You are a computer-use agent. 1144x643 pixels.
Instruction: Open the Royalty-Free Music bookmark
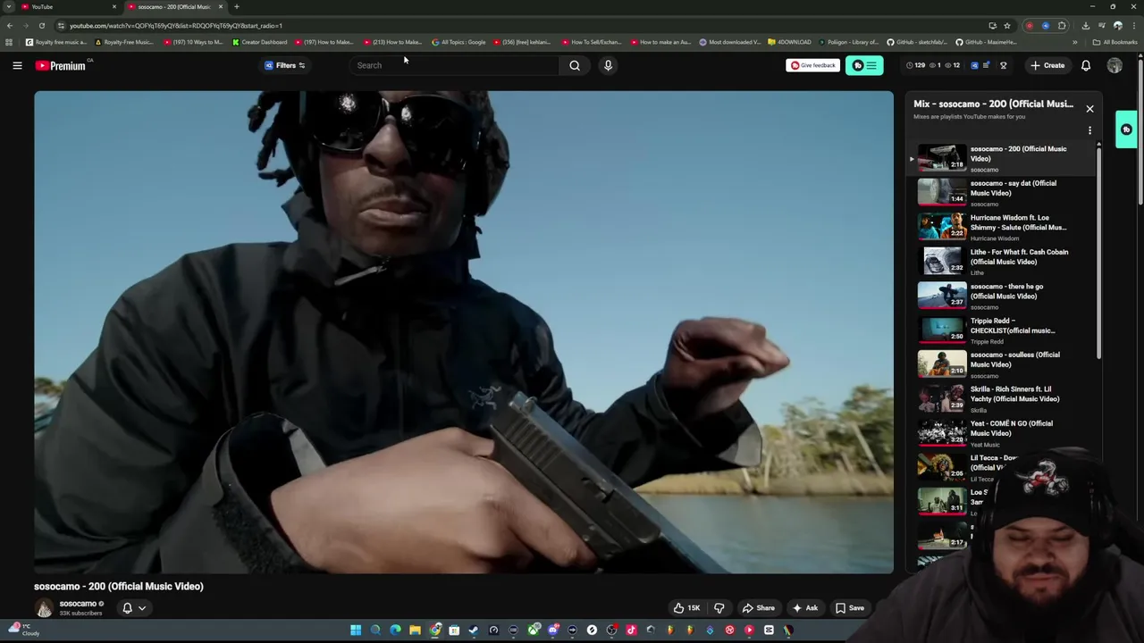tap(124, 42)
